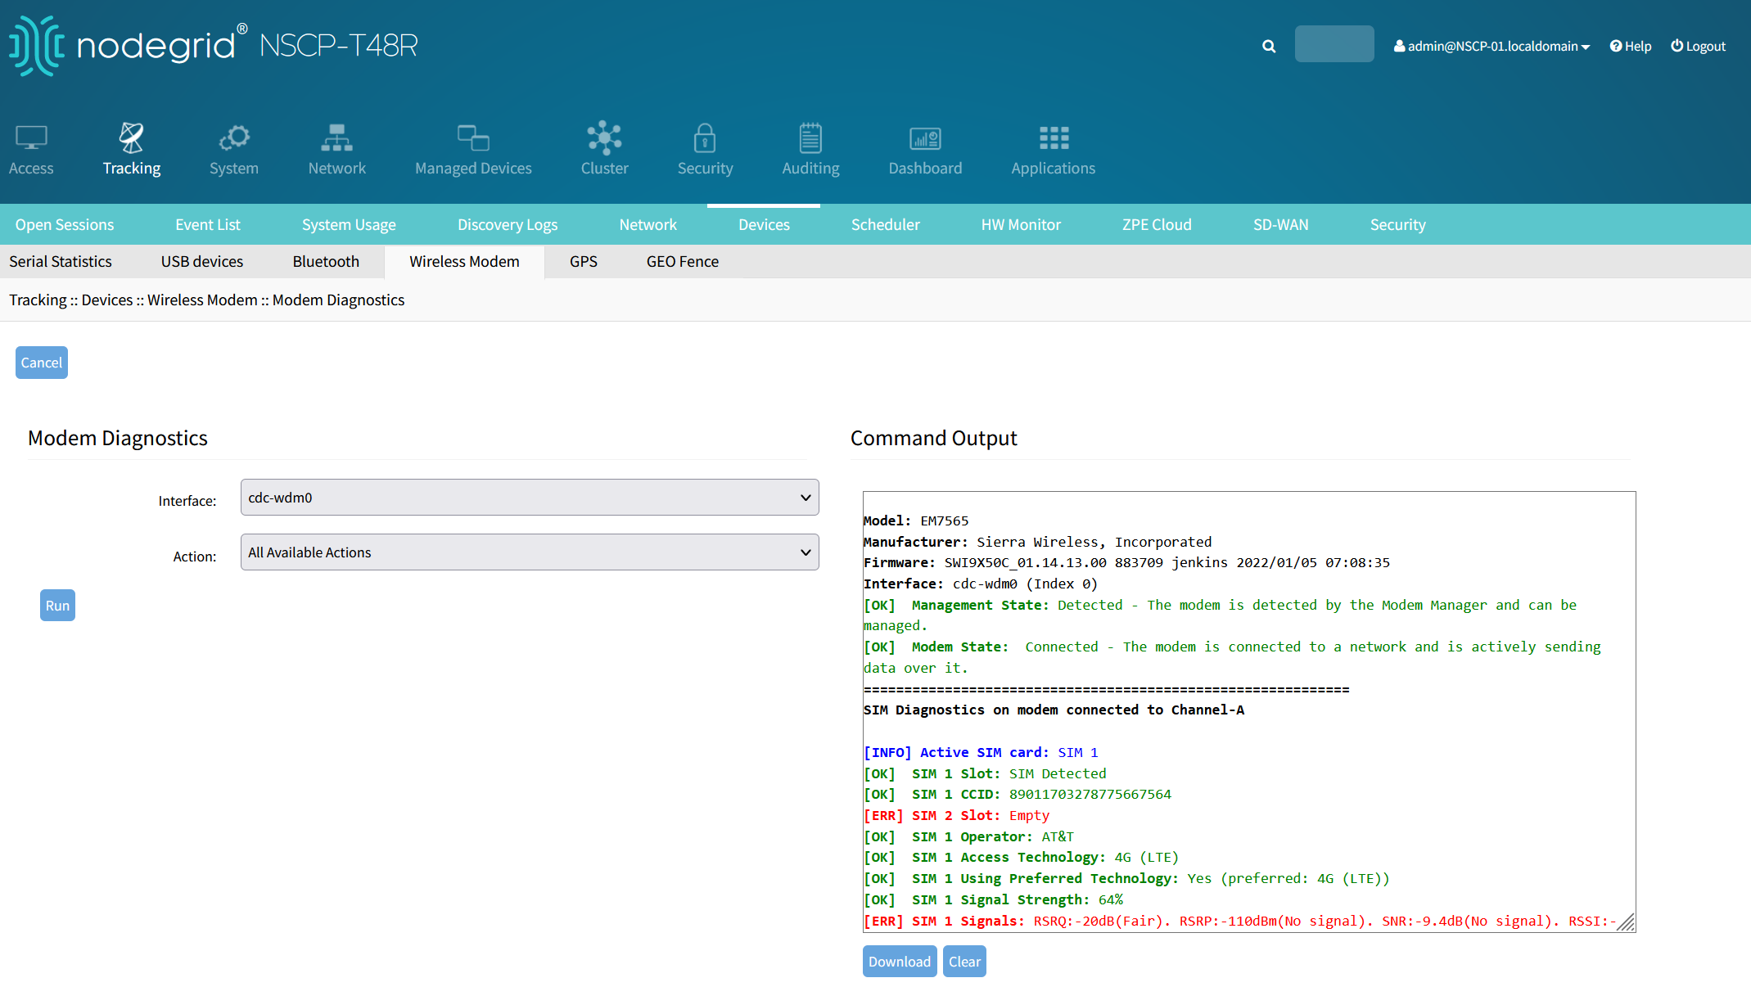Switch to Event List tab
This screenshot has width=1751, height=996.
(x=208, y=224)
